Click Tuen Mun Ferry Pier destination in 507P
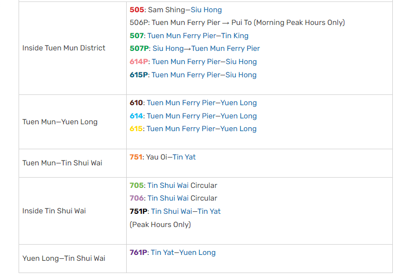408x274 pixels. (226, 48)
